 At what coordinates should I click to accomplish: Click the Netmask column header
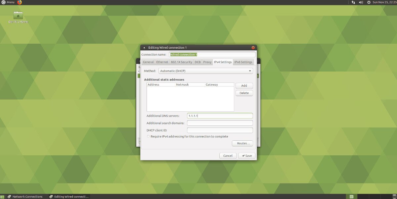point(190,85)
